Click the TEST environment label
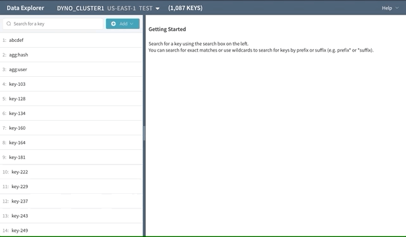The width and height of the screenshot is (406, 237). pos(146,8)
